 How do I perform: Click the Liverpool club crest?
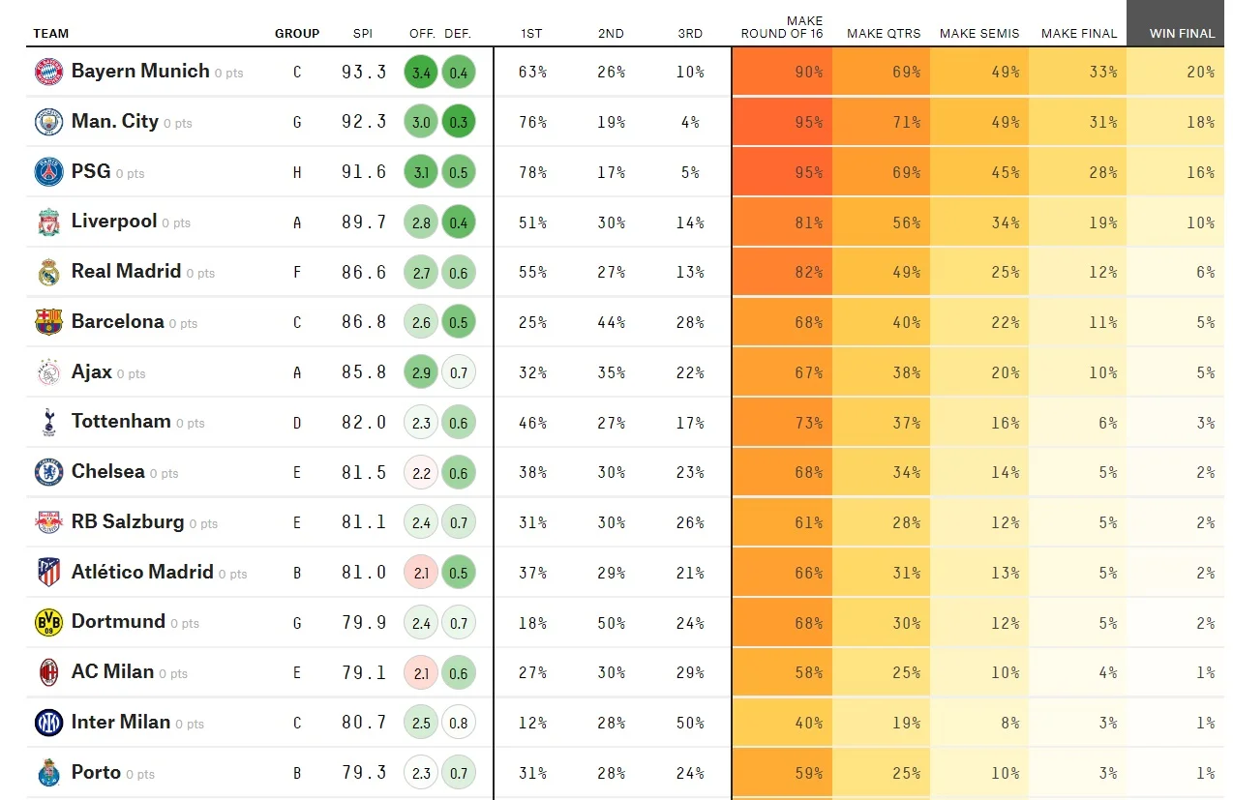click(48, 222)
